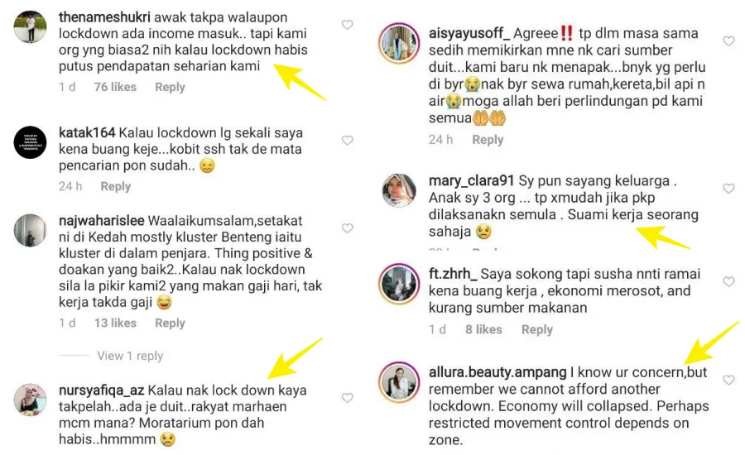Expand View 1 reply under najwaharislee
Viewport: 745px width, 455px height.
pyautogui.click(x=130, y=356)
